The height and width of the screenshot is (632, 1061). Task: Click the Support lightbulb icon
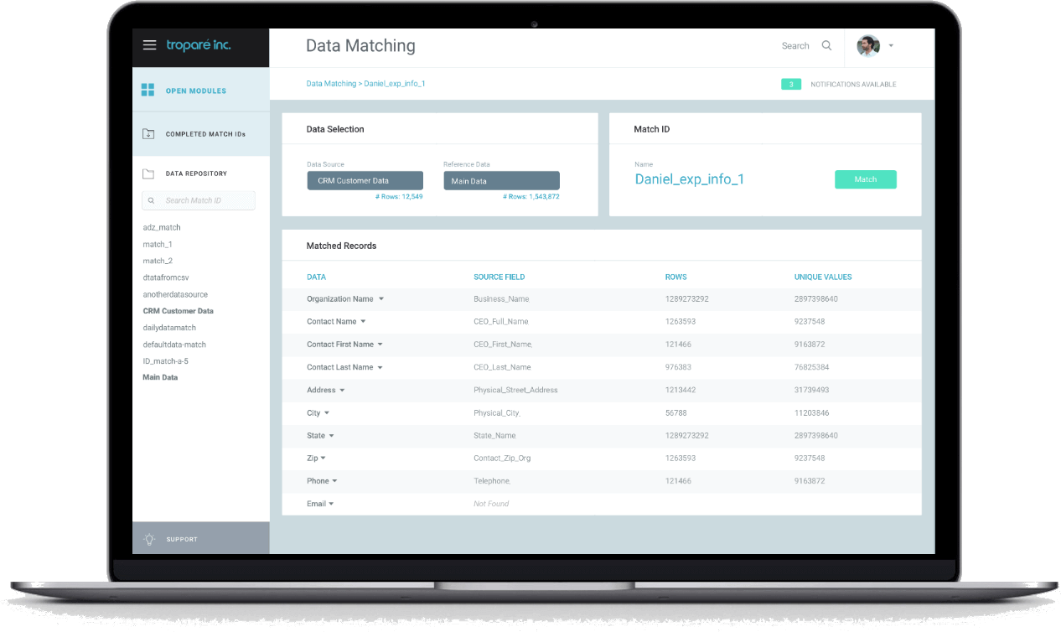tap(149, 539)
